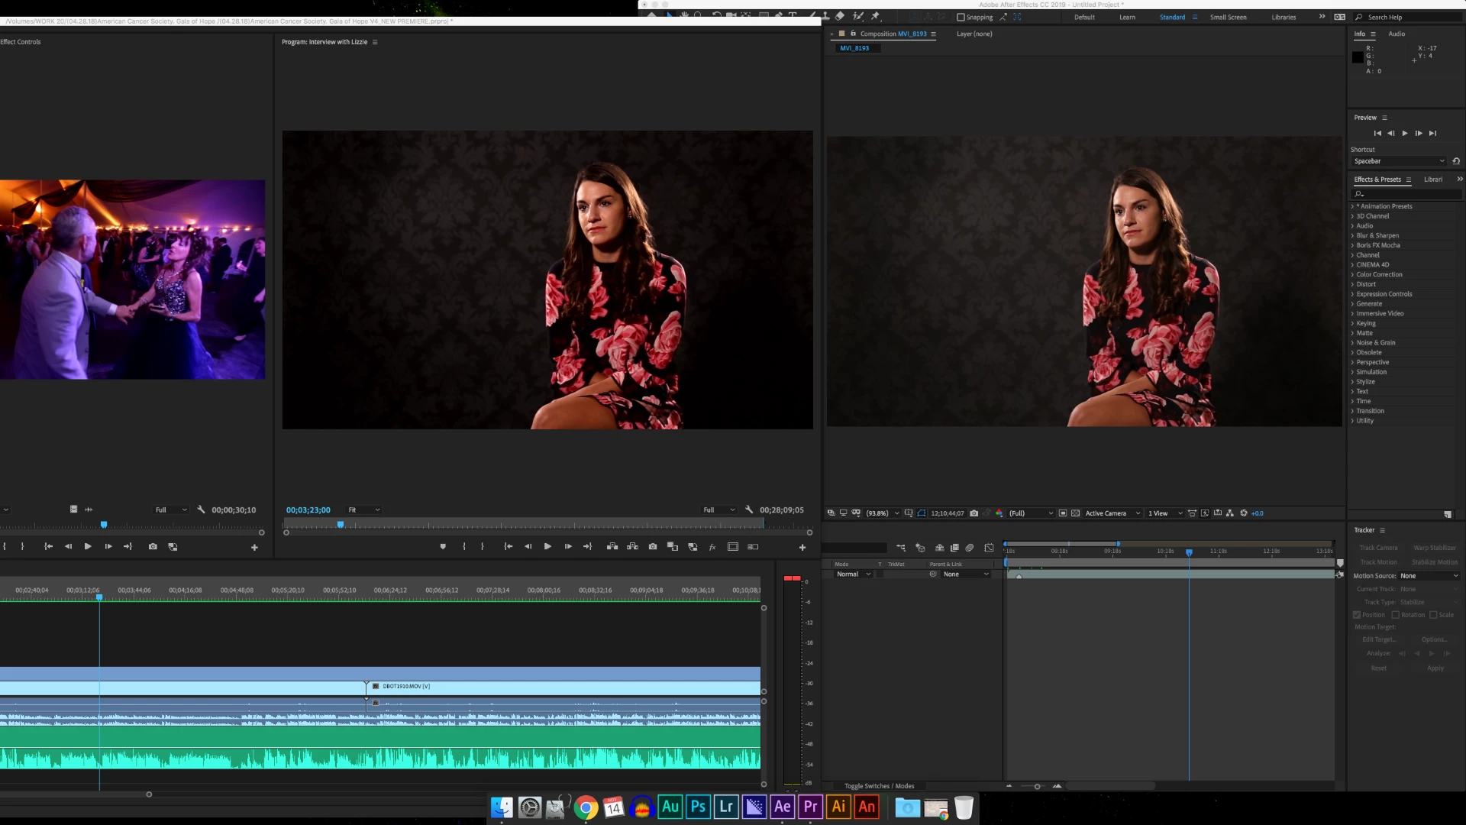Click Toggle Switches / Modes button
Image resolution: width=1466 pixels, height=825 pixels.
[879, 786]
